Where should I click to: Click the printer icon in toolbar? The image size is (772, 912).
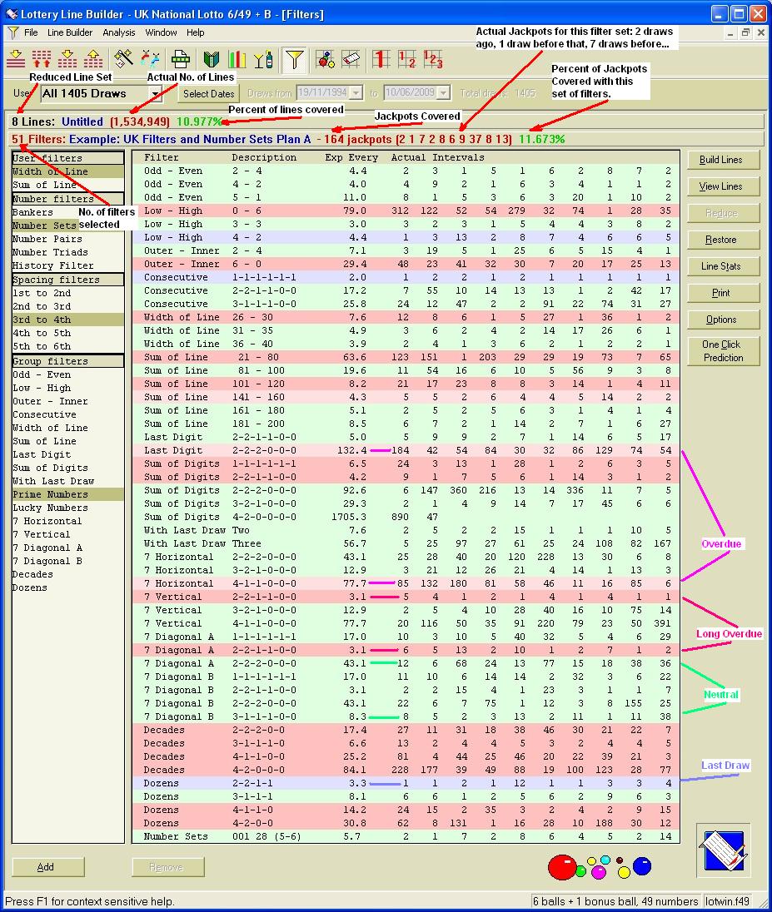180,59
